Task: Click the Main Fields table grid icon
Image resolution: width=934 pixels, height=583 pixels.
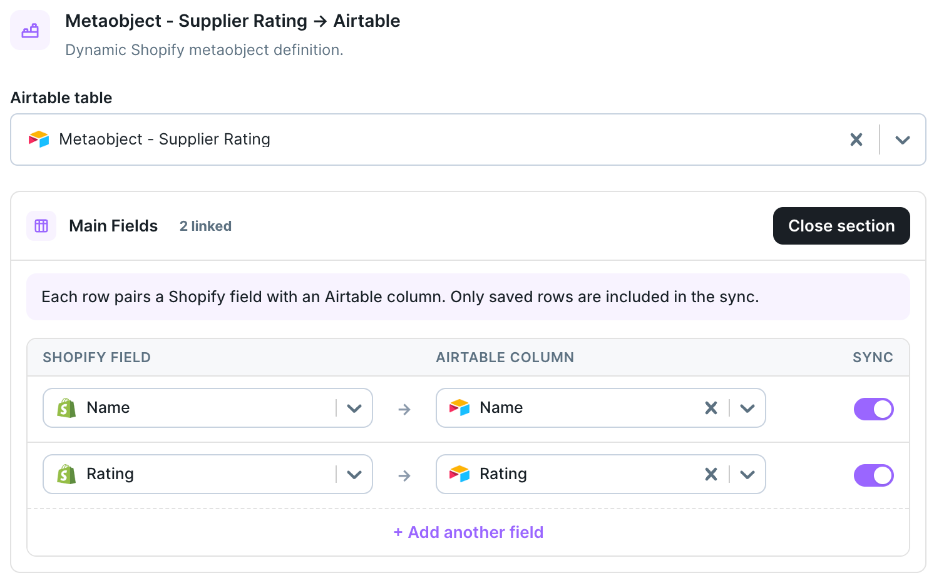Action: click(x=41, y=226)
